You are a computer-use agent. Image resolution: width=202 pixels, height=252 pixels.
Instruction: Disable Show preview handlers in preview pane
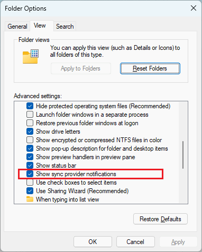click(30, 157)
